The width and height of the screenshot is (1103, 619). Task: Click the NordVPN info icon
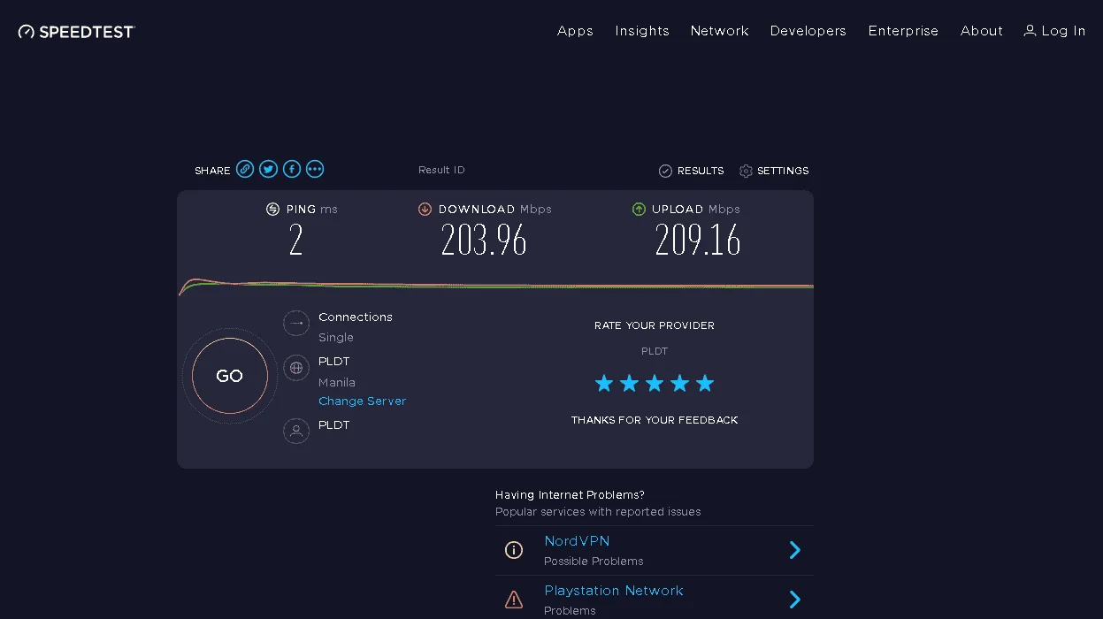coord(514,550)
